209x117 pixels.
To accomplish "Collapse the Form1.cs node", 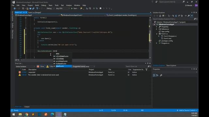I will (x=157, y=34).
